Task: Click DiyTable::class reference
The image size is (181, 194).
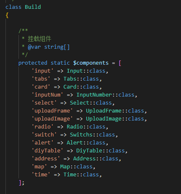Action: 101,151
